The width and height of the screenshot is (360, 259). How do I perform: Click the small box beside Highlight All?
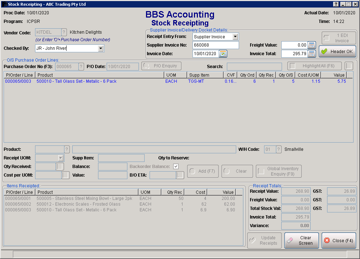click(x=349, y=66)
